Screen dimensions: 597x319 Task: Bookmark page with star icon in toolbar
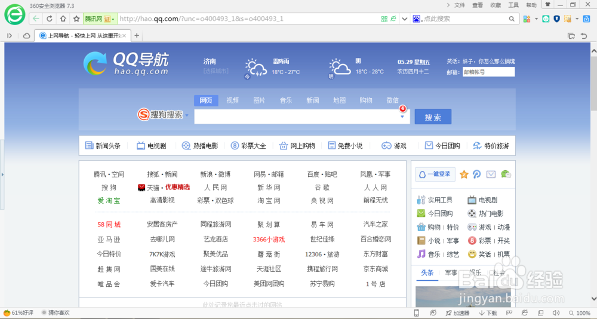pyautogui.click(x=76, y=19)
